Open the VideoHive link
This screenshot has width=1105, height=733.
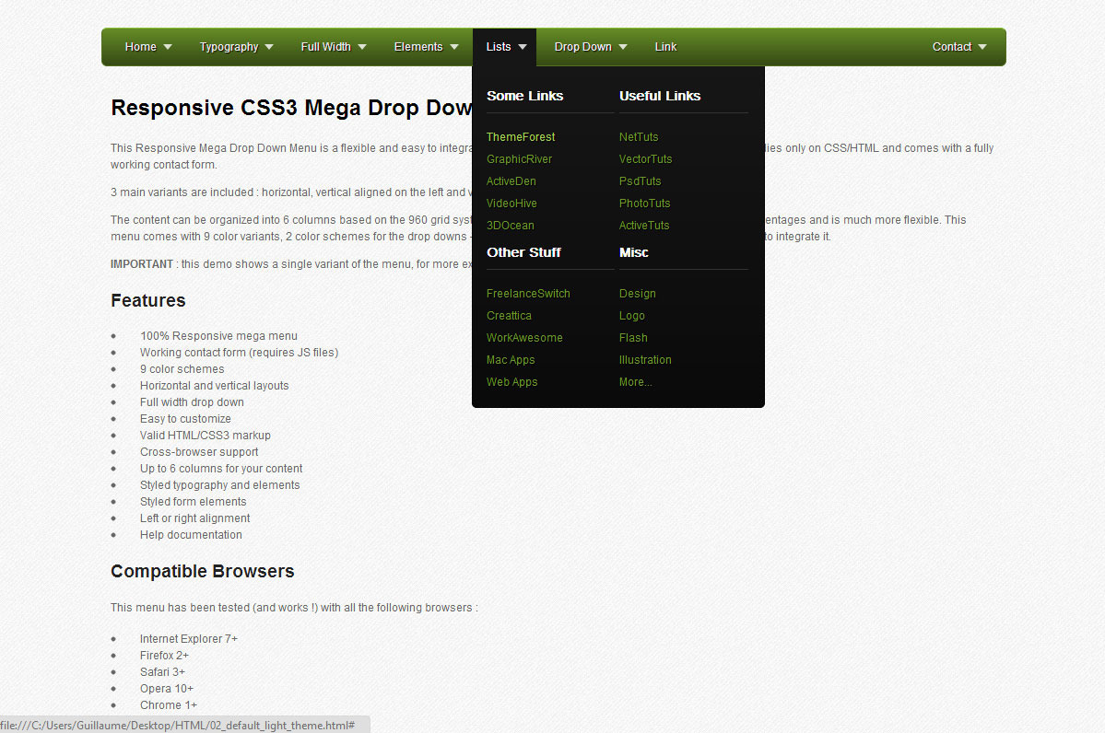pos(511,204)
